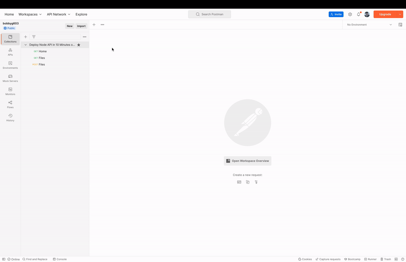Click the Import button

[81, 26]
